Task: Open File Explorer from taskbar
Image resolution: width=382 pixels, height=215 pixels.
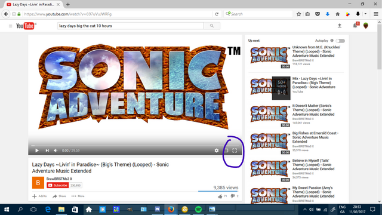Action: (x=61, y=210)
